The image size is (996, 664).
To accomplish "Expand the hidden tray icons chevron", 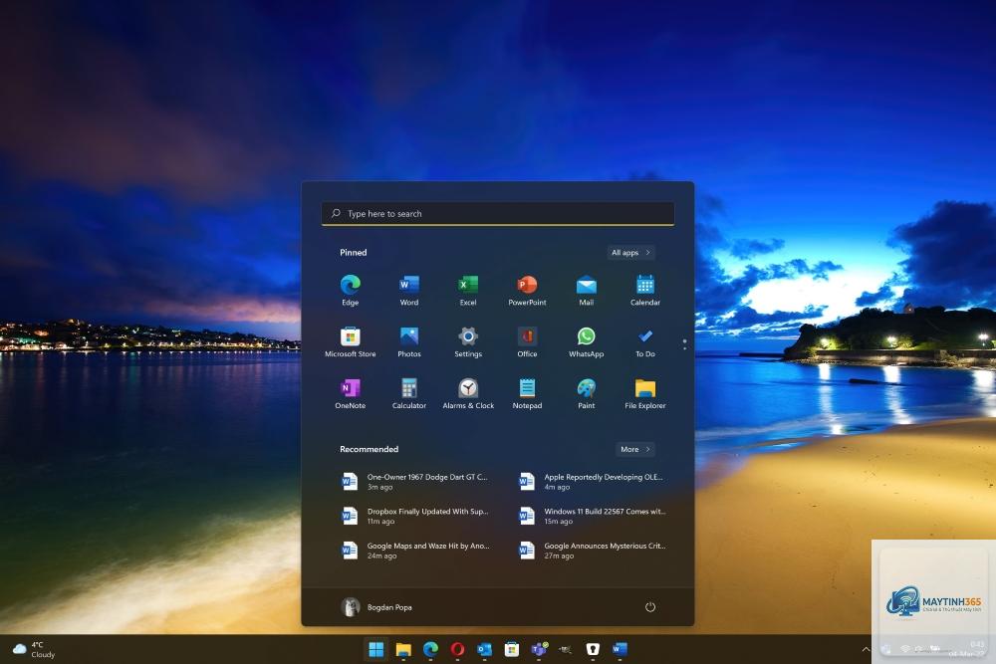I will click(866, 649).
